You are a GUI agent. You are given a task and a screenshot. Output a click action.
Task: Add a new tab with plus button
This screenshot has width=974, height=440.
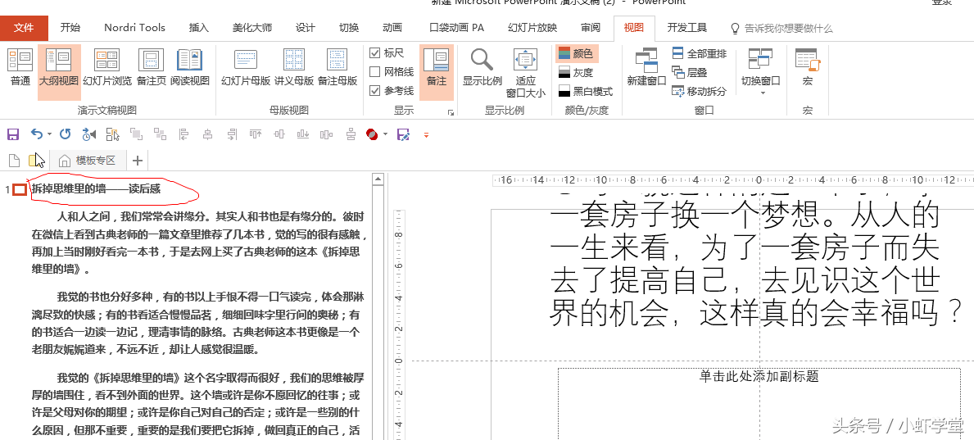138,161
